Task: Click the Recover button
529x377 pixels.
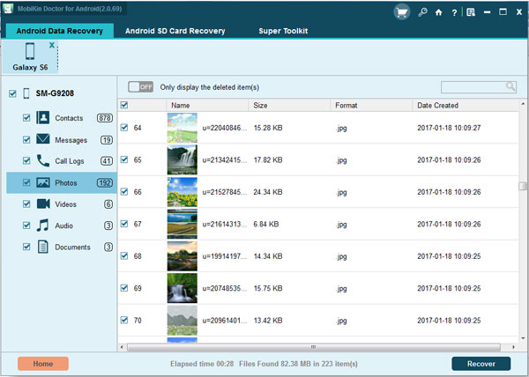Action: 481,364
